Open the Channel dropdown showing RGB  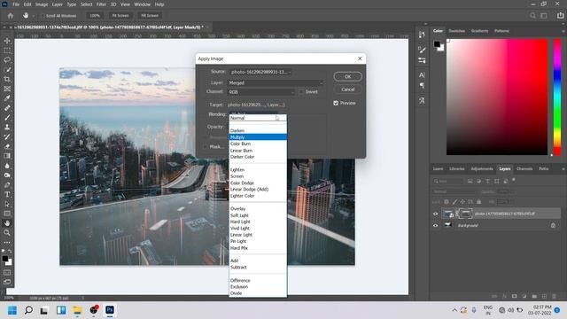click(x=261, y=92)
